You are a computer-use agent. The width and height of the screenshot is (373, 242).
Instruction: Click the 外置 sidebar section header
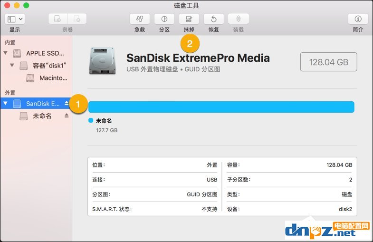pyautogui.click(x=10, y=93)
